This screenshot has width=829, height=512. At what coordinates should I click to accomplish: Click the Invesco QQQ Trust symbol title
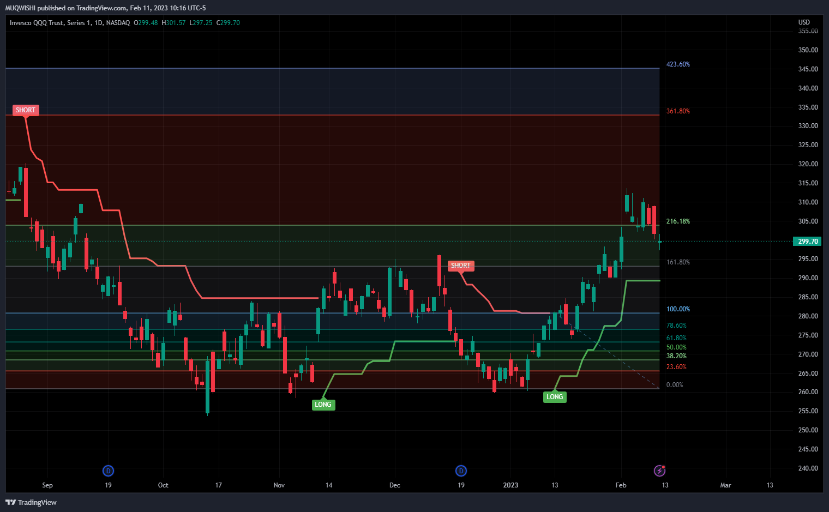click(70, 23)
